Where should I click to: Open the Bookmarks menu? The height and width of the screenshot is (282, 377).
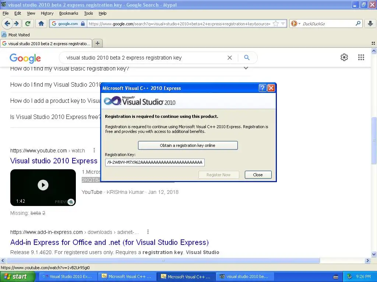point(68,13)
